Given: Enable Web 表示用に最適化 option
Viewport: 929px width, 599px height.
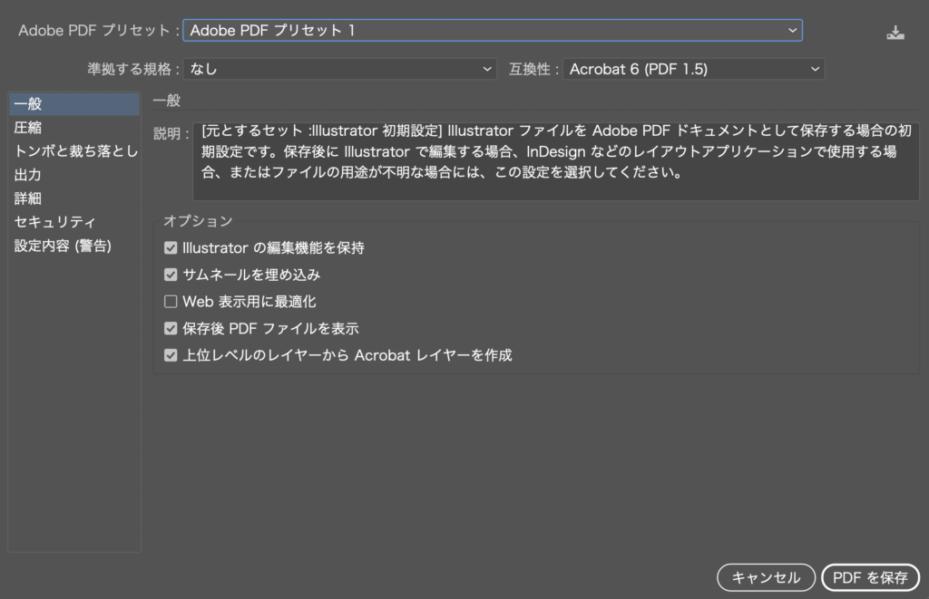Looking at the screenshot, I should tap(171, 302).
